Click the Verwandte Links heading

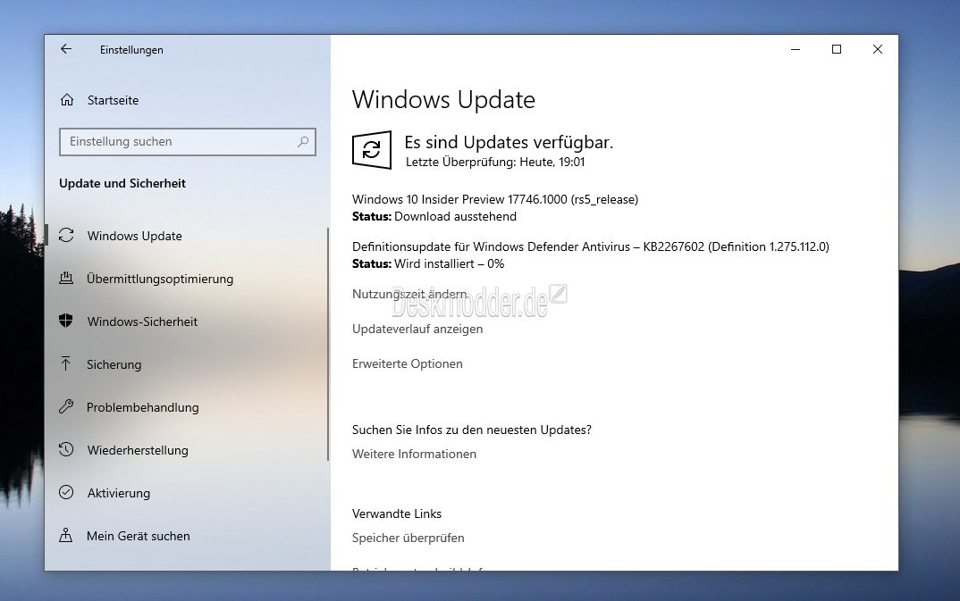[x=397, y=513]
